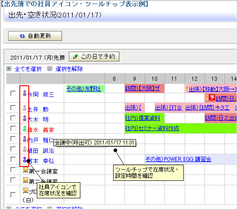Tick the checkbox for 今岡 修三
Screen dimensions: 238x210
click(13, 93)
